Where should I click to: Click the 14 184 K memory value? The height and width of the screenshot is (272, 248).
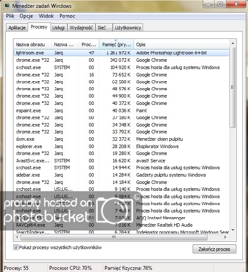(x=121, y=182)
